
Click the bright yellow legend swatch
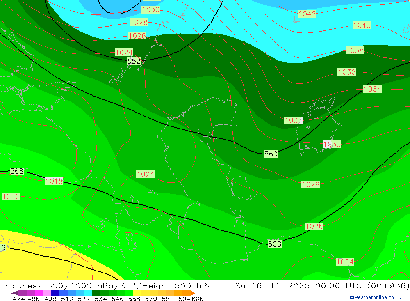(x=137, y=293)
